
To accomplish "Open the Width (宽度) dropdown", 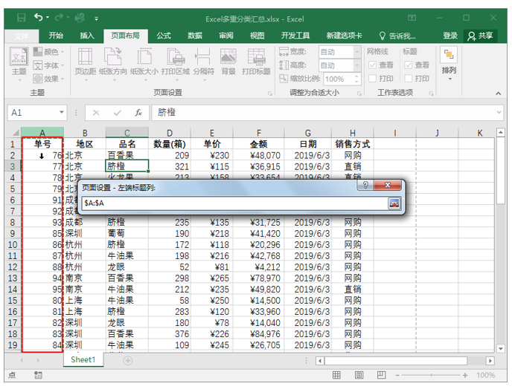I will coord(357,52).
